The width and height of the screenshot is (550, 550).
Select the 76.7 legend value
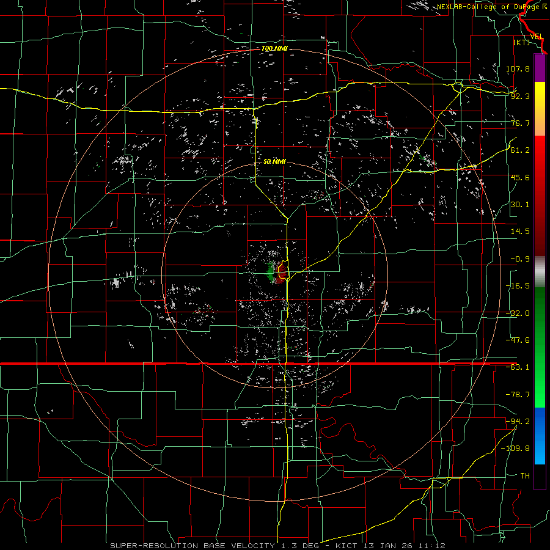tap(520, 123)
